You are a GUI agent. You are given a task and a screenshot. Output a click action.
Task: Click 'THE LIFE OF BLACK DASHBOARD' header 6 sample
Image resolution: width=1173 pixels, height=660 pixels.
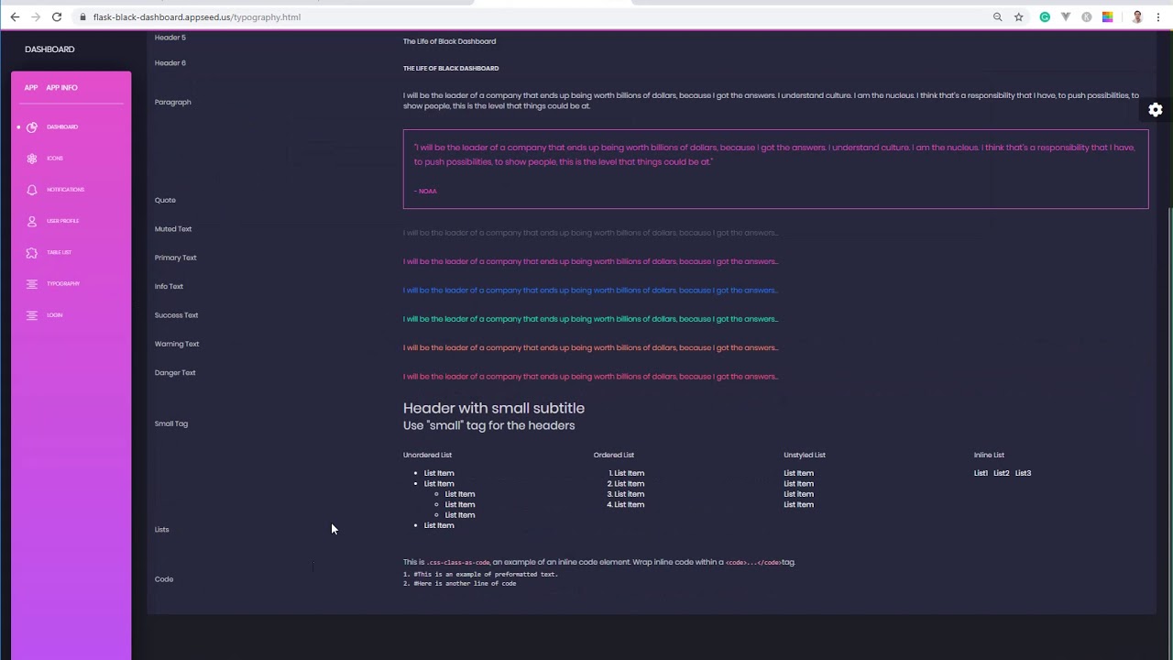point(451,69)
